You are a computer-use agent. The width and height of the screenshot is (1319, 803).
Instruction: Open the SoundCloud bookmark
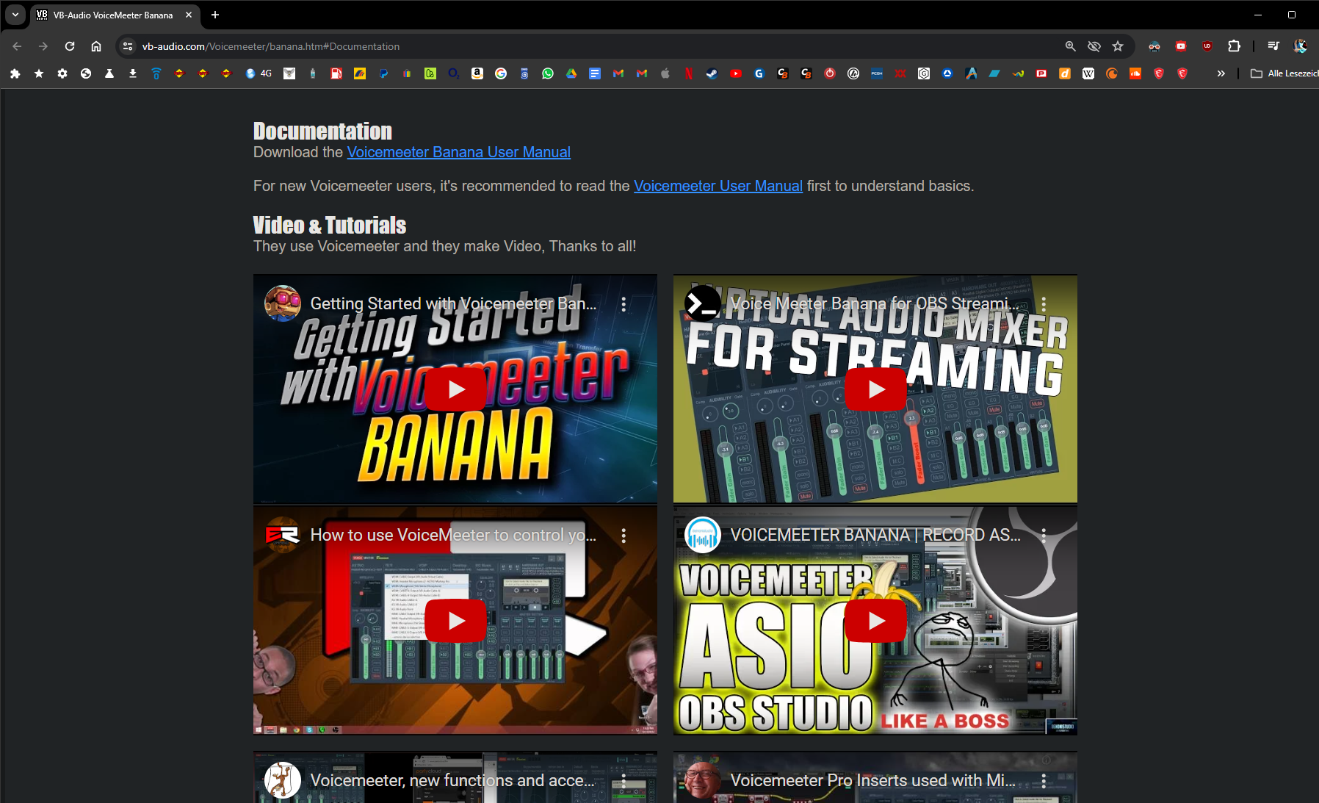tap(1135, 73)
